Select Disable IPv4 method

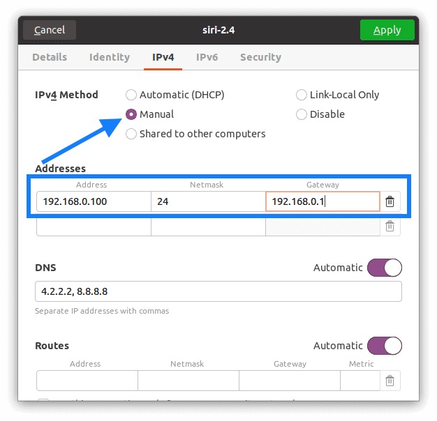point(302,114)
